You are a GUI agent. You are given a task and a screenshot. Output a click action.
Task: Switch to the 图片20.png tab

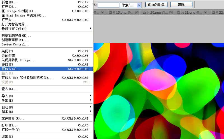[155, 13]
